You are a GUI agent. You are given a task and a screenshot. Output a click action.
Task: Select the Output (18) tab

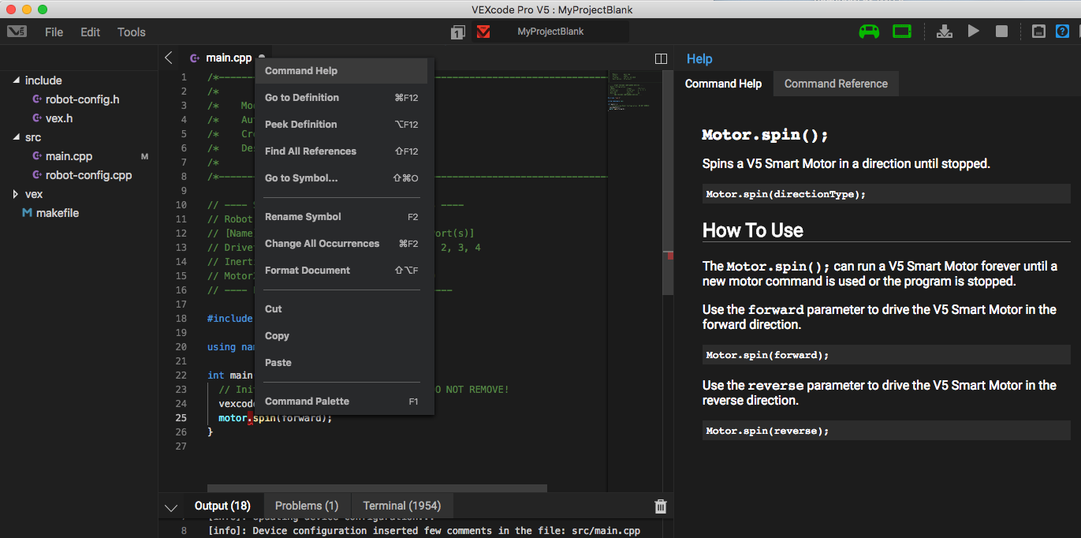(222, 506)
